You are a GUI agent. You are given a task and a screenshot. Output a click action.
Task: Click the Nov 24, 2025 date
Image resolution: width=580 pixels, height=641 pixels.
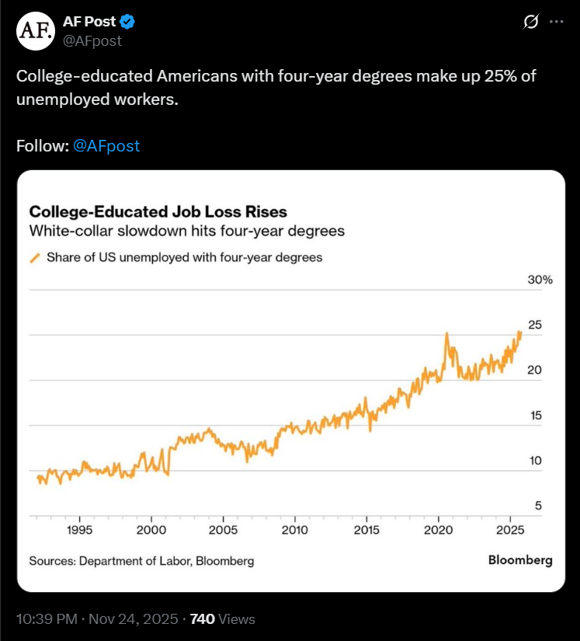point(134,619)
